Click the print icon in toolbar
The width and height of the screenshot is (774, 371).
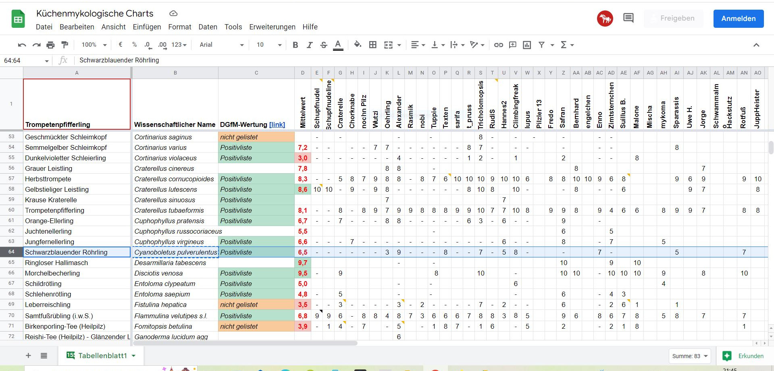click(50, 45)
